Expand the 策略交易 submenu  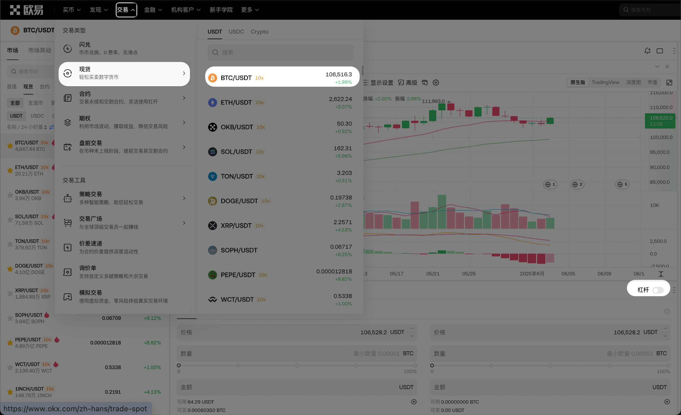coord(184,198)
